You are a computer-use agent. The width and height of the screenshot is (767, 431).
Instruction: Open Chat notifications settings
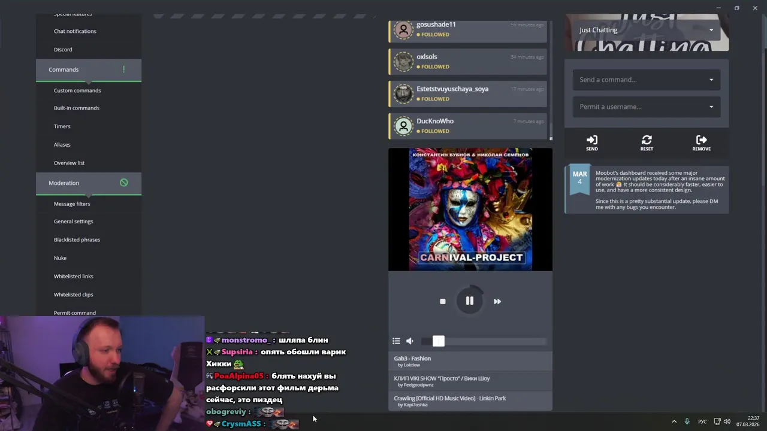pos(75,31)
